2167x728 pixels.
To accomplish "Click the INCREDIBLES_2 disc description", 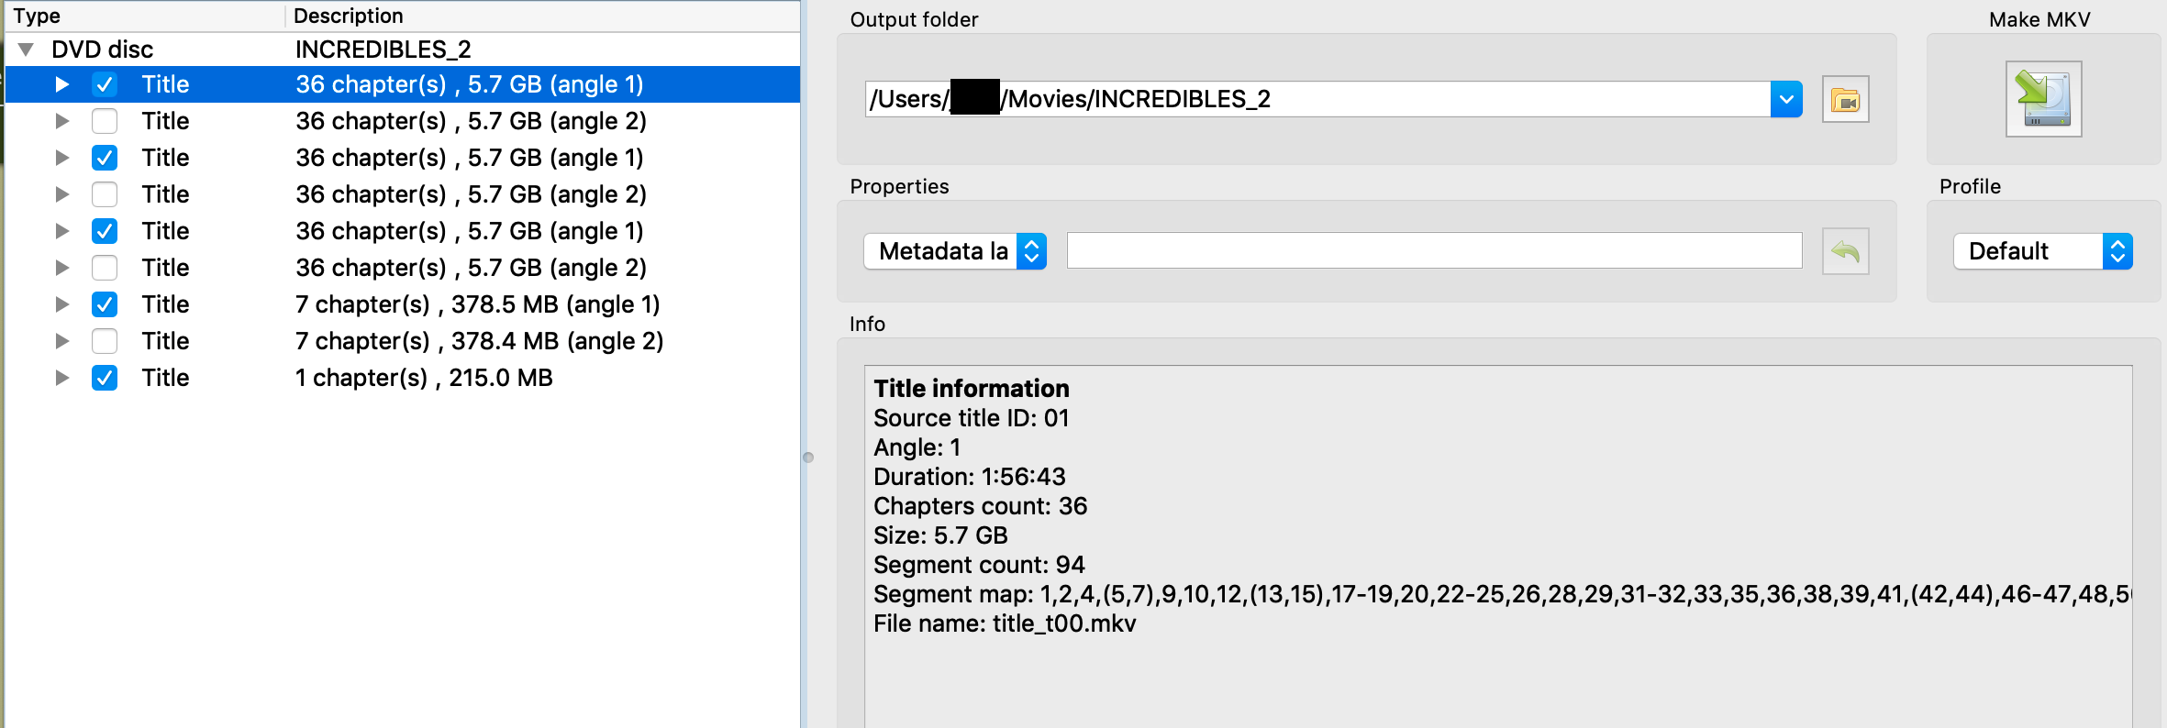I will pyautogui.click(x=383, y=50).
